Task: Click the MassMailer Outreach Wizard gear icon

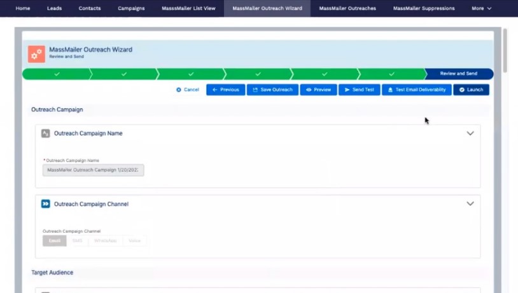Action: [x=36, y=53]
